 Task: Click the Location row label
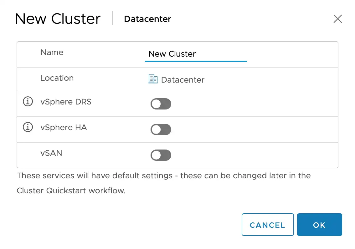click(x=57, y=78)
